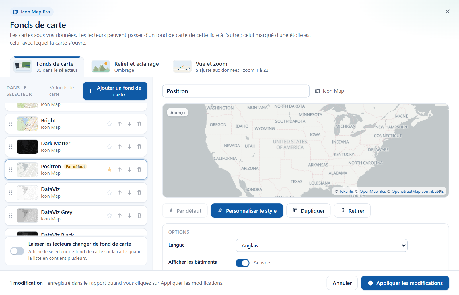Star Dark Matter as default
Viewport: 459px width, 295px height.
(x=109, y=147)
